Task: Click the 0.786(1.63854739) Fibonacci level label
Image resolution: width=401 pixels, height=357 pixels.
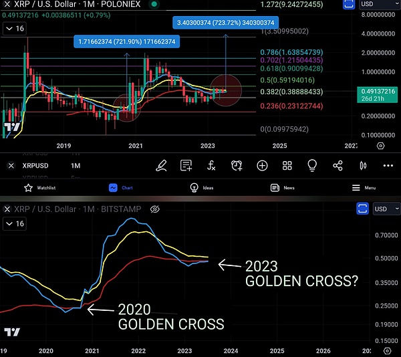Action: click(291, 52)
